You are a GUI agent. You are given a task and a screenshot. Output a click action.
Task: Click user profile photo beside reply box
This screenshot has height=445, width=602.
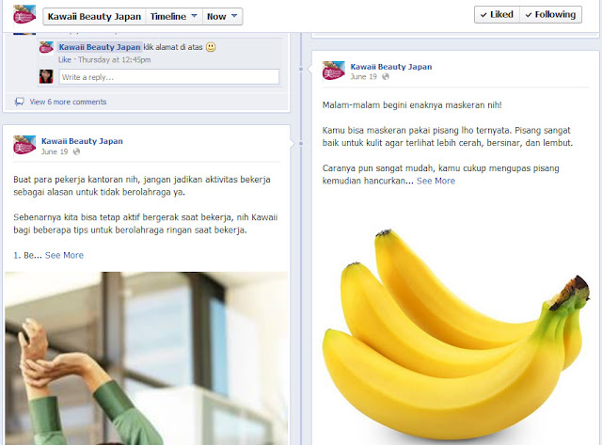[46, 76]
